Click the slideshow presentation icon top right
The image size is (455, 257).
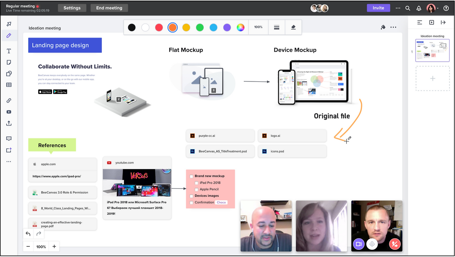tap(431, 22)
